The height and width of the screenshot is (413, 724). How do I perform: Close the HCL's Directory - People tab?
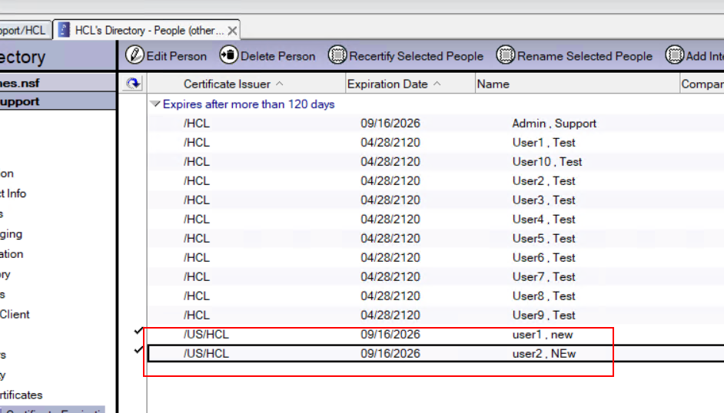232,31
